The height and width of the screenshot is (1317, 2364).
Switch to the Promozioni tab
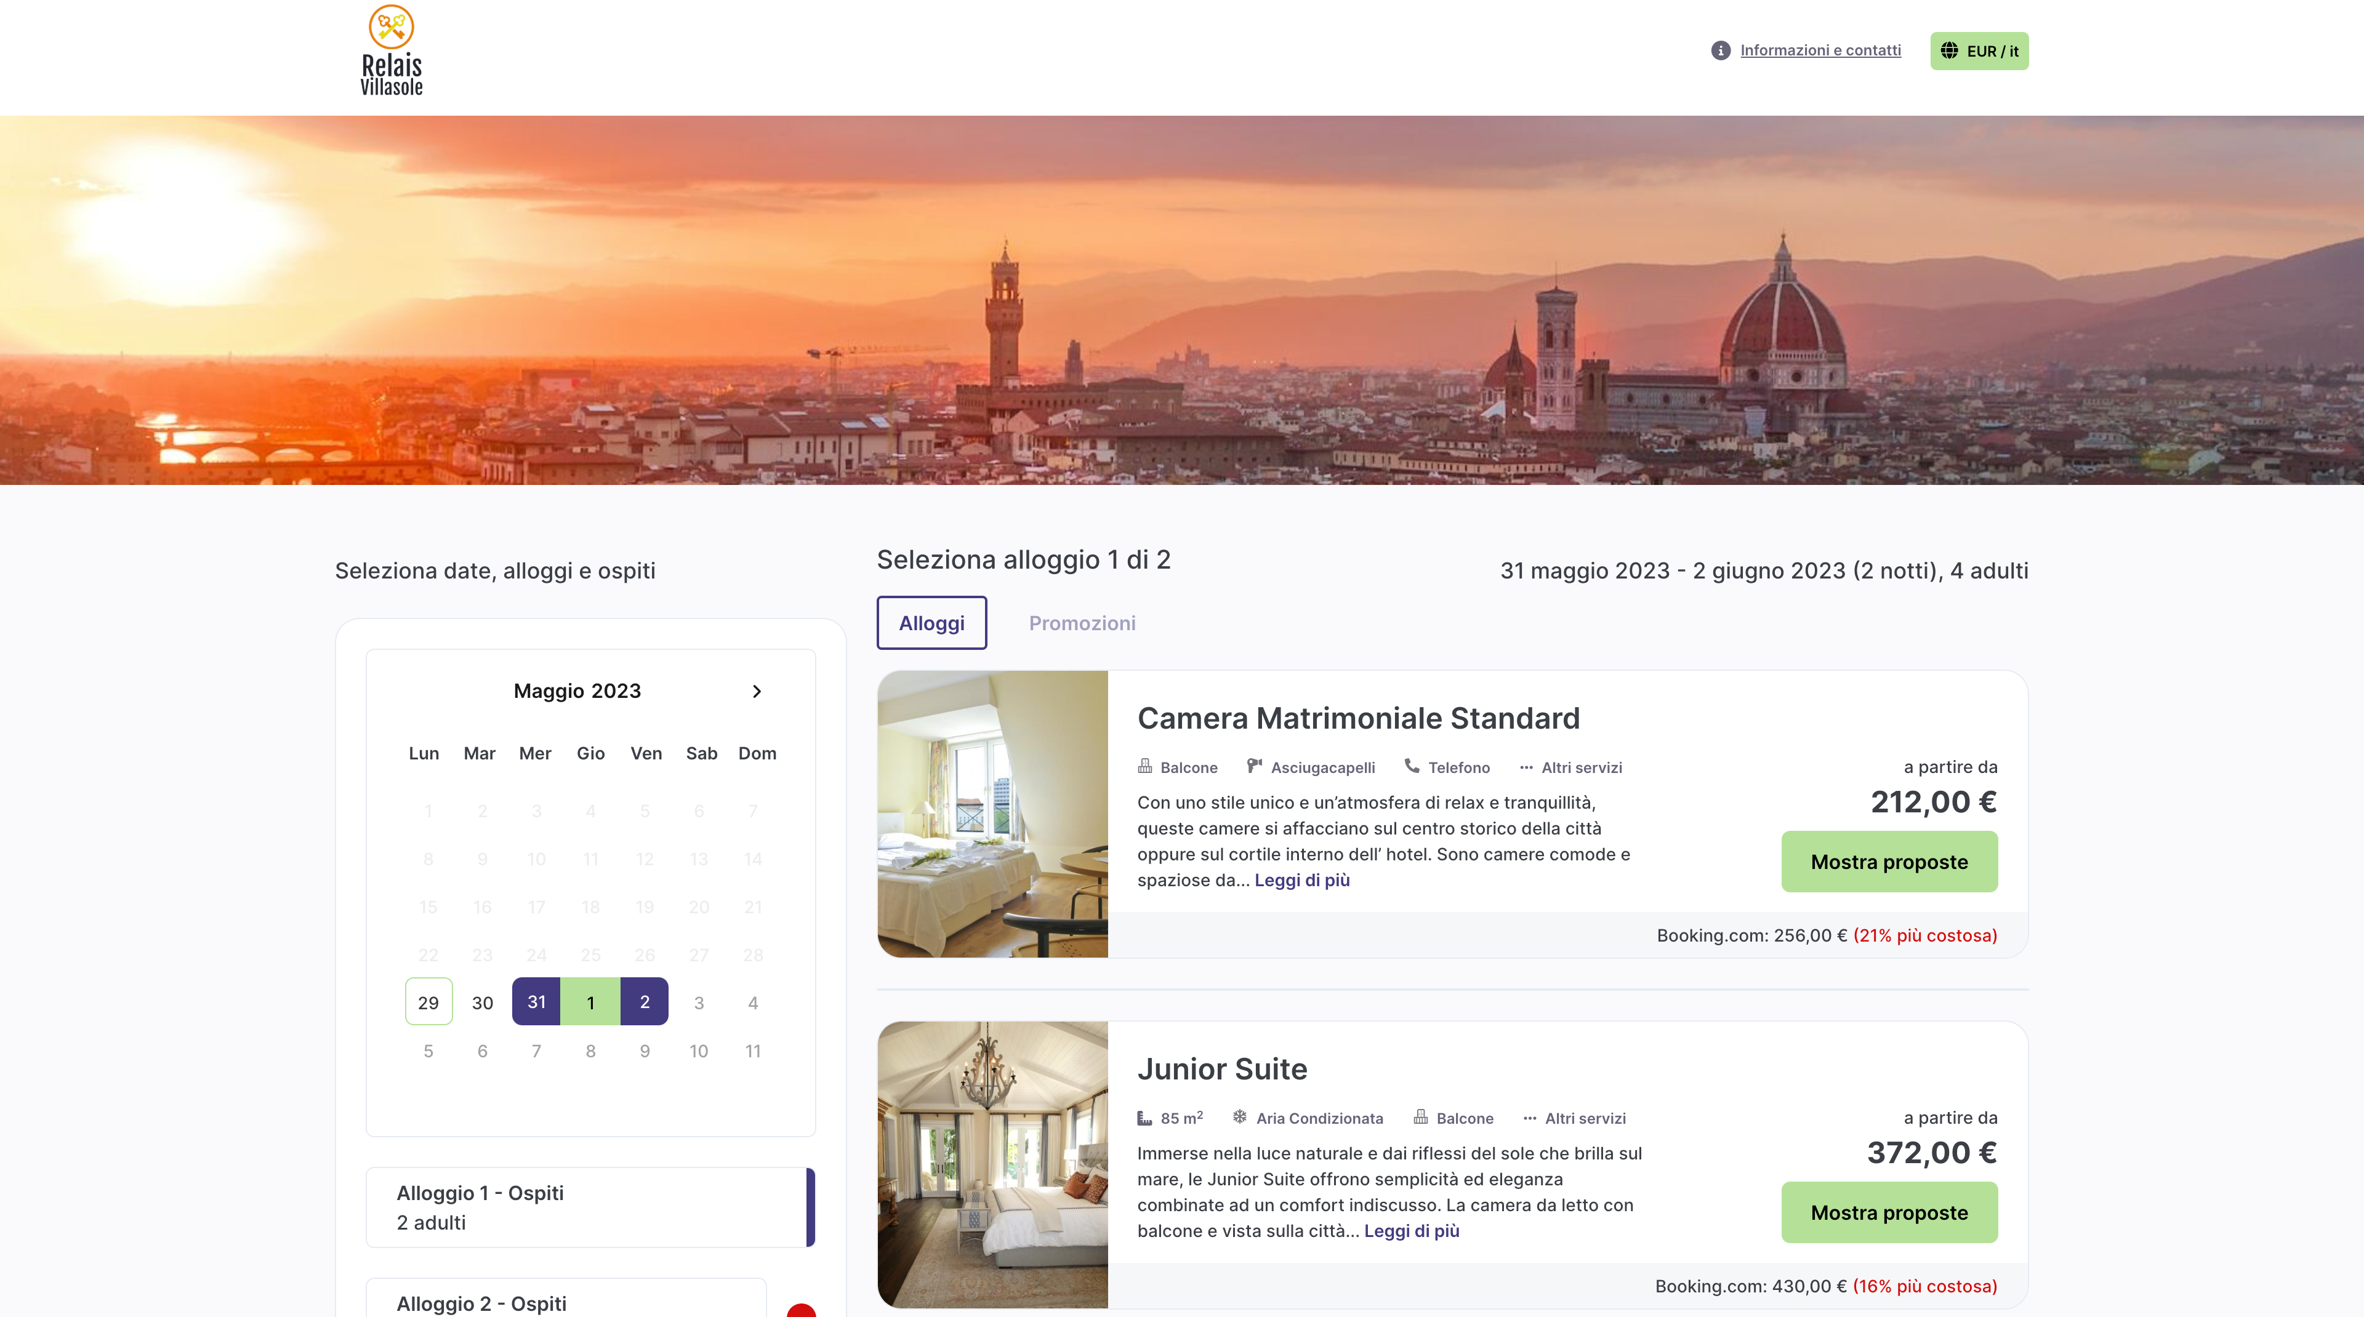point(1081,623)
